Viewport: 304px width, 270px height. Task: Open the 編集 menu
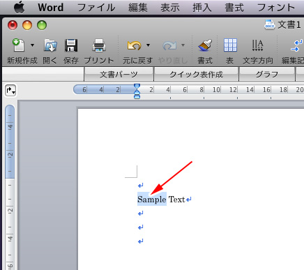[x=138, y=7]
